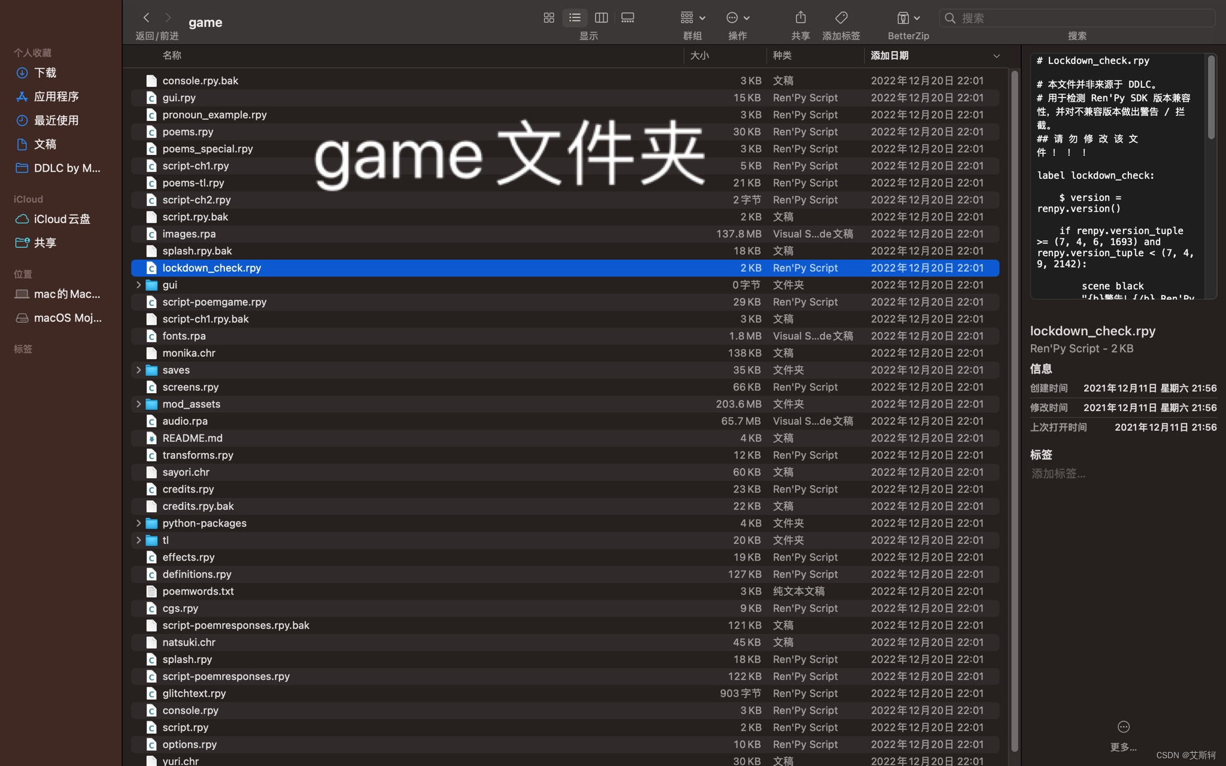This screenshot has height=766, width=1226.
Task: Switch to column view
Action: (x=601, y=17)
